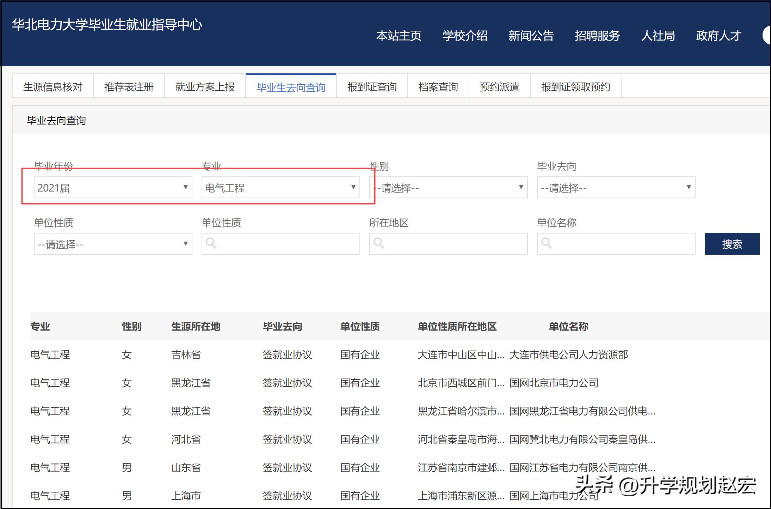The height and width of the screenshot is (509, 771).
Task: Open the 新闻公告 menu item
Action: (531, 36)
